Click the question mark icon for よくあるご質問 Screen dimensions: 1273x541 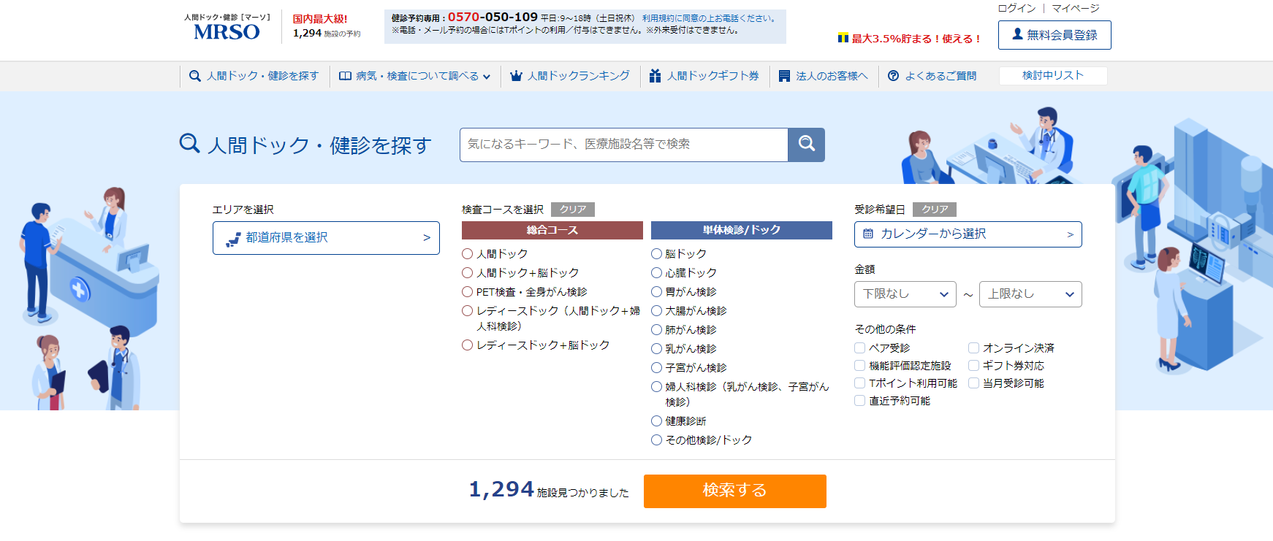[x=893, y=76]
